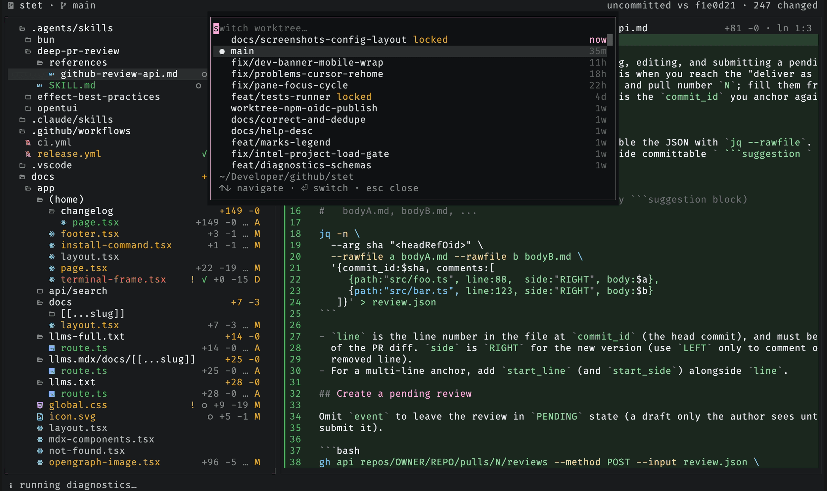The width and height of the screenshot is (827, 491).
Task: Collapse the .agents/skills folder
Action: pyautogui.click(x=22, y=28)
